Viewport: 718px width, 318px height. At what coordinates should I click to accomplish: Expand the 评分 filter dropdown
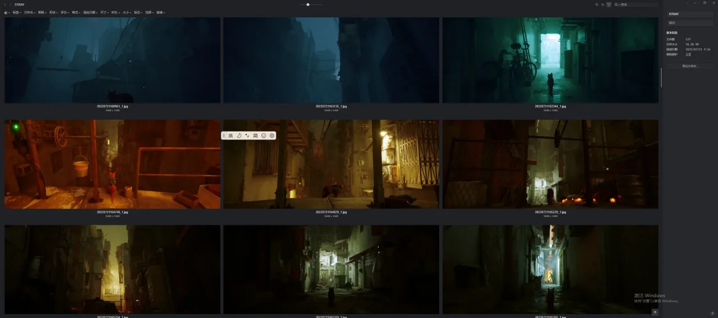(65, 12)
